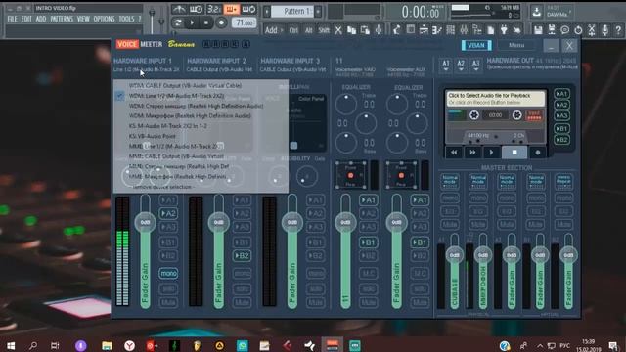Click Hardware Input 3 fader gain knob
The width and height of the screenshot is (626, 352).
(292, 222)
